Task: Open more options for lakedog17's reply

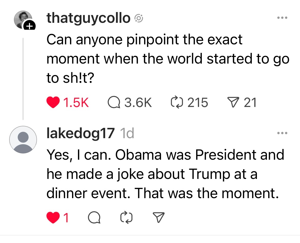Action: [x=282, y=133]
